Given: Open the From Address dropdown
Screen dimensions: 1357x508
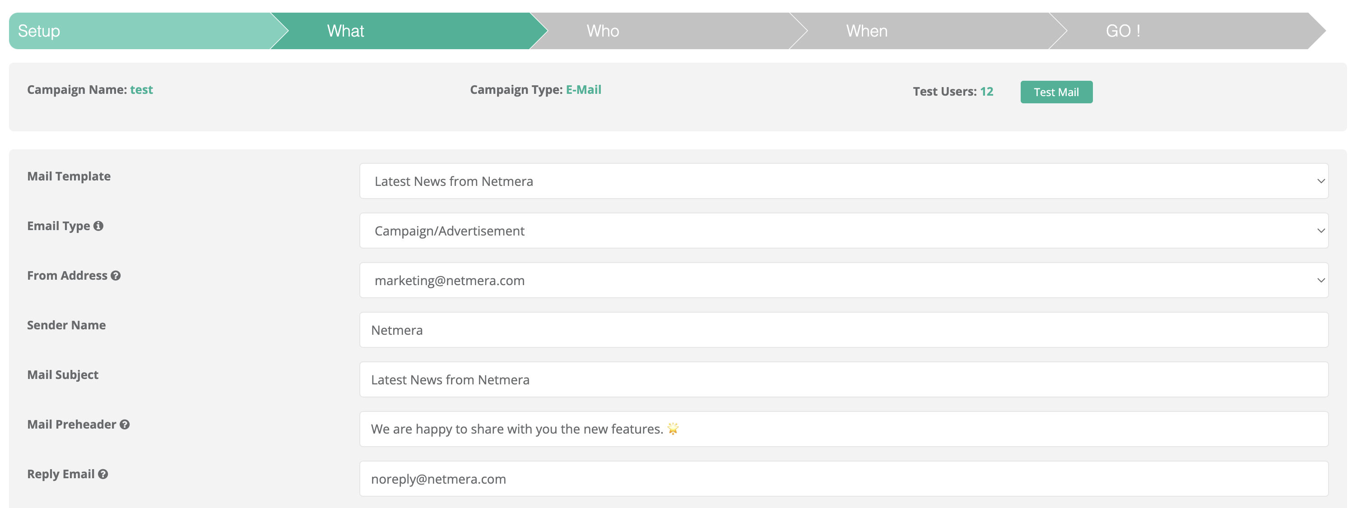Looking at the screenshot, I should (x=843, y=280).
